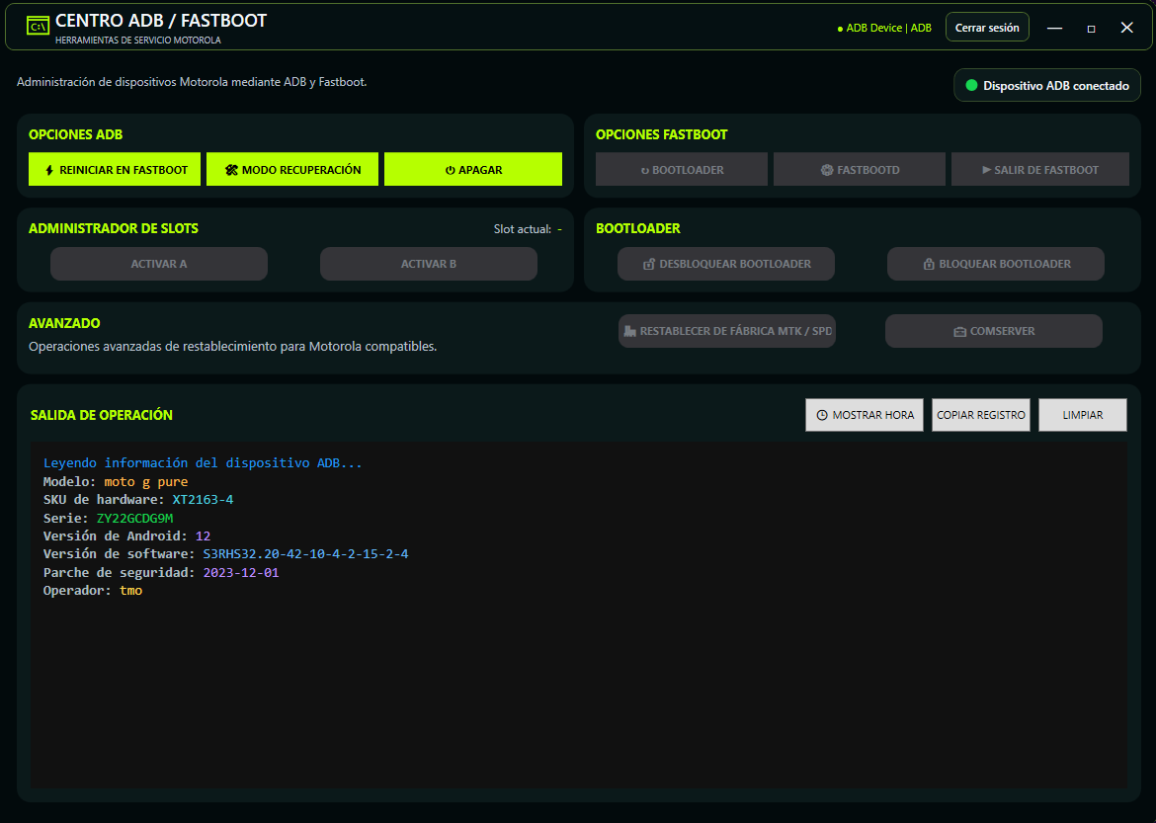Click the play icon on Salir de Fastboot
The width and height of the screenshot is (1156, 823).
pyautogui.click(x=986, y=170)
